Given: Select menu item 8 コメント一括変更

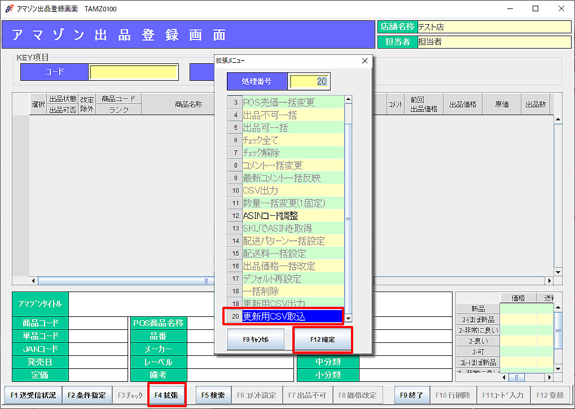Looking at the screenshot, I should pos(292,165).
